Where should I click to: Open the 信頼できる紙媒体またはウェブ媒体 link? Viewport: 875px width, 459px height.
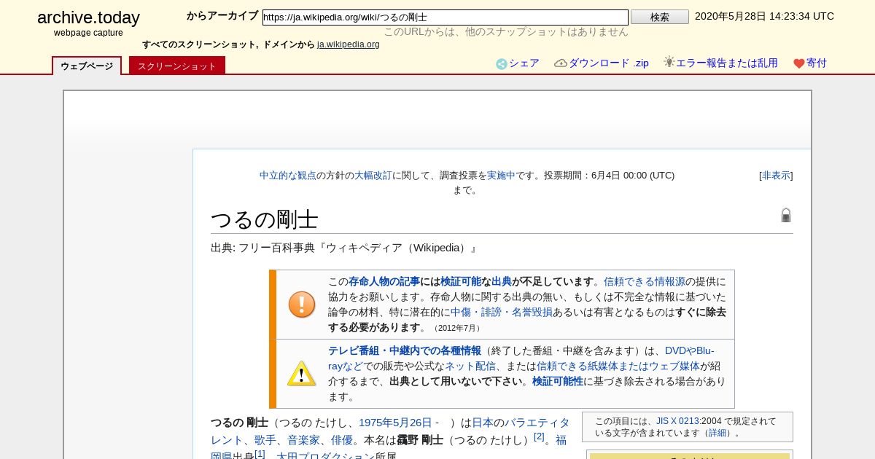[618, 366]
